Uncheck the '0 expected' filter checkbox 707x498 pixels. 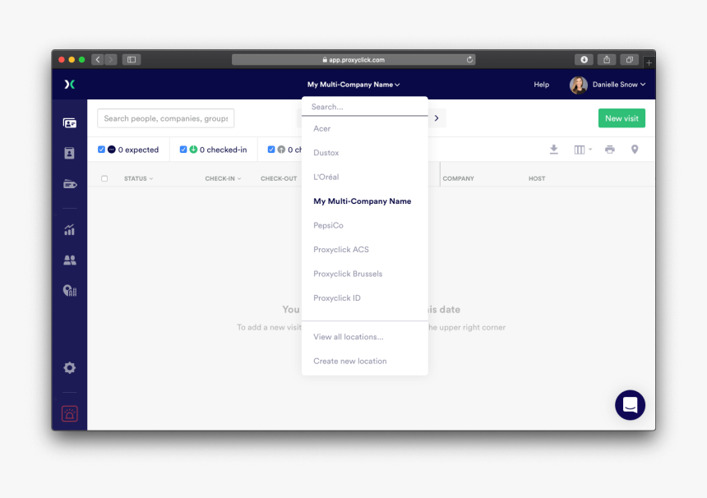[x=101, y=149]
